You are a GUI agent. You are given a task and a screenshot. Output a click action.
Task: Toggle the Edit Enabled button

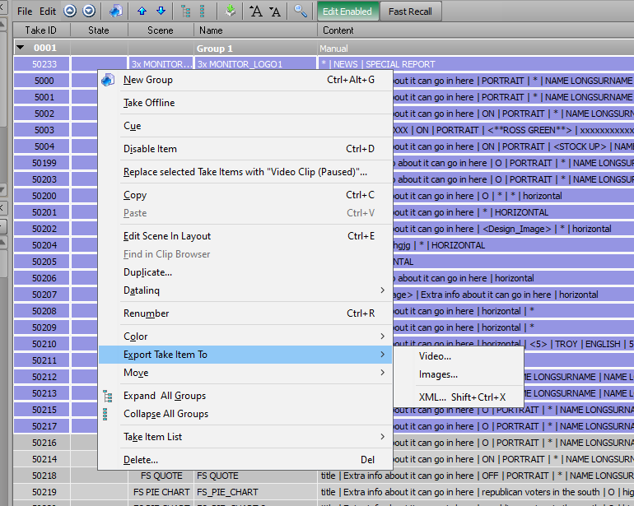point(347,12)
